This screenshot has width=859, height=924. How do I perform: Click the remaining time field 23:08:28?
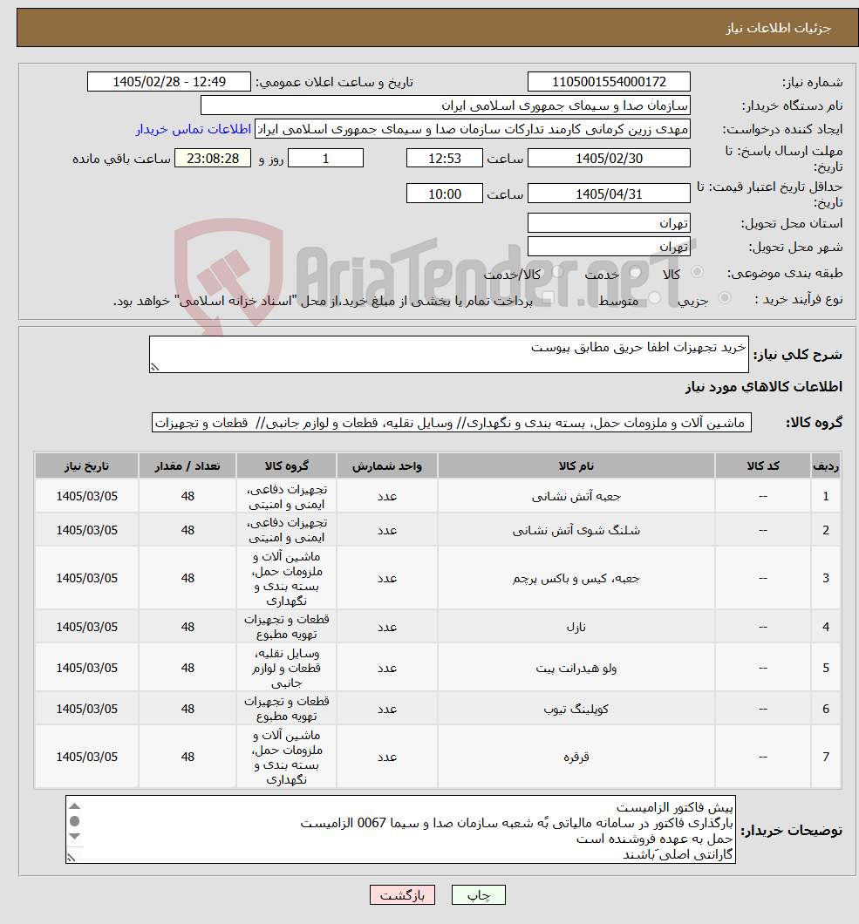click(x=213, y=159)
